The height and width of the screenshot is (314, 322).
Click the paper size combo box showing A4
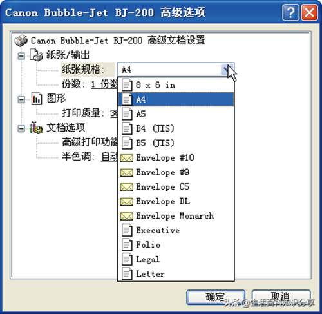[176, 70]
